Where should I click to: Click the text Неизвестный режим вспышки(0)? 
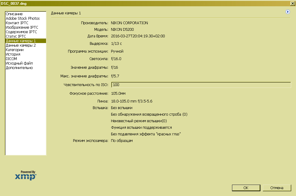139,121
